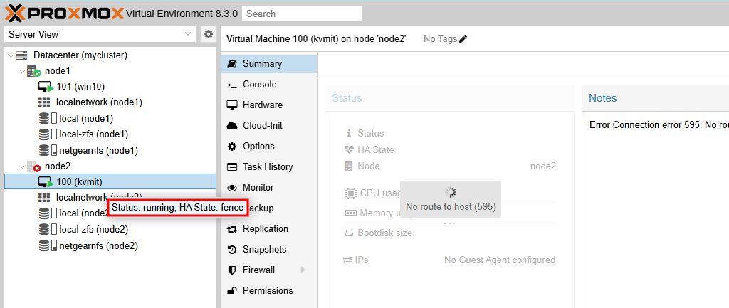Screen dimensions: 729x308
Task: Open the Firewall tab
Action: pyautogui.click(x=268, y=270)
